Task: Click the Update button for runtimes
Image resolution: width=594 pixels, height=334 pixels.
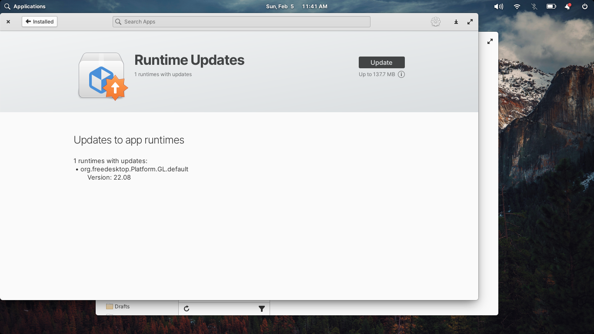Action: [x=381, y=62]
